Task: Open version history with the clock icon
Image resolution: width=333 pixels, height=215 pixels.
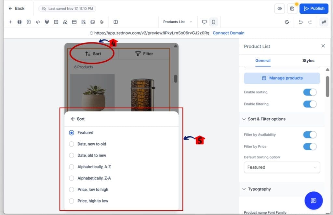Action: point(286,22)
